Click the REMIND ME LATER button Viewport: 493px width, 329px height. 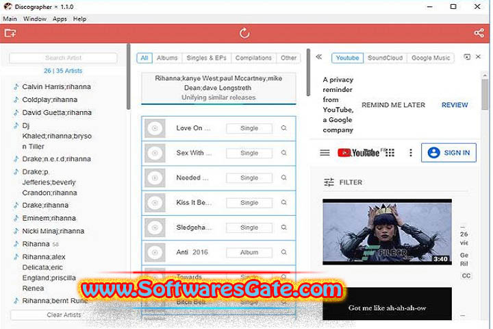click(393, 105)
